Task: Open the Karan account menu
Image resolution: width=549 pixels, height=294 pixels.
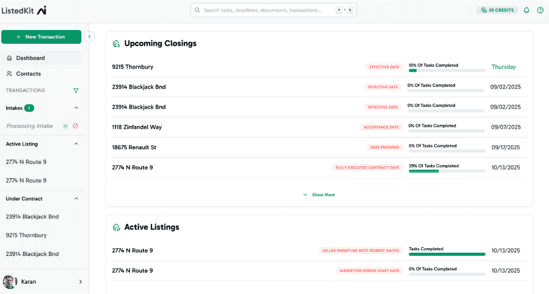Action: [x=44, y=281]
